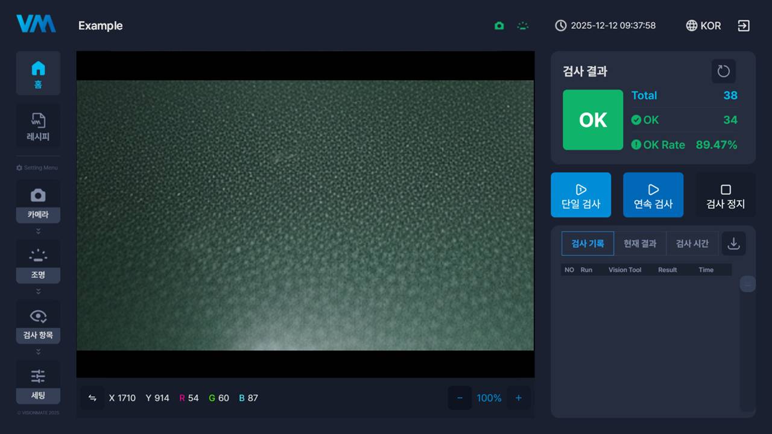Start continuous inspection (연속 검사)
Viewport: 772px width, 434px height.
653,195
